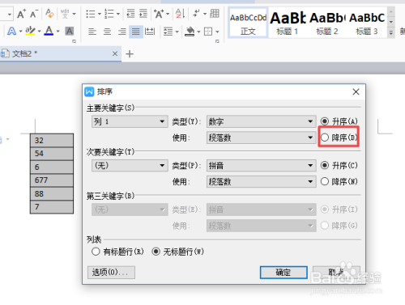Image resolution: width=405 pixels, height=305 pixels.
Task: Expand the bullet list dropdown arrow
Action: click(x=100, y=14)
